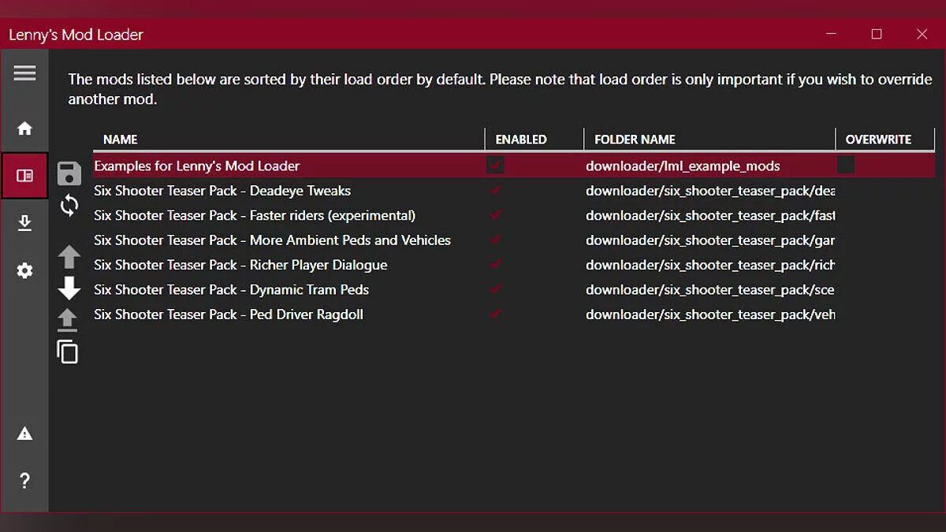Go to the Home page icon
946x532 pixels.
pos(24,128)
